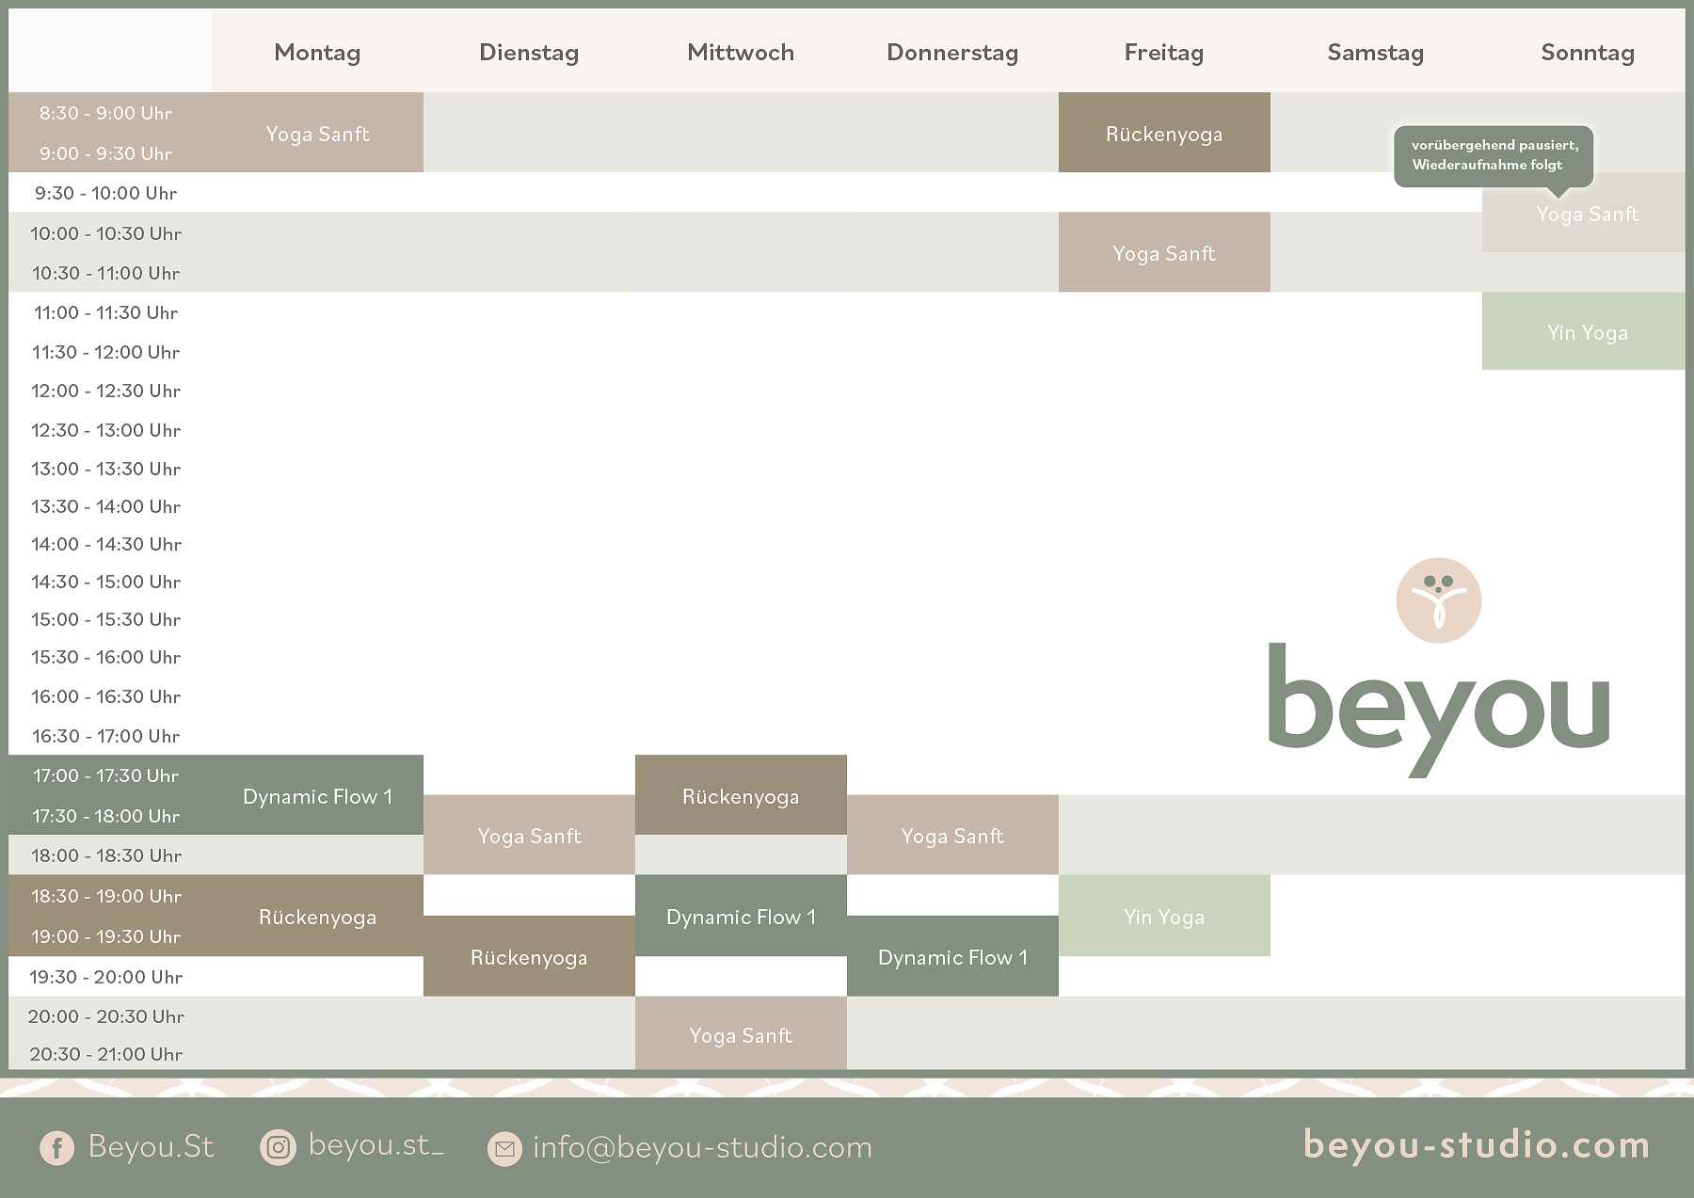1694x1198 pixels.
Task: Click the info@beyou-studio.com email address
Action: click(702, 1147)
